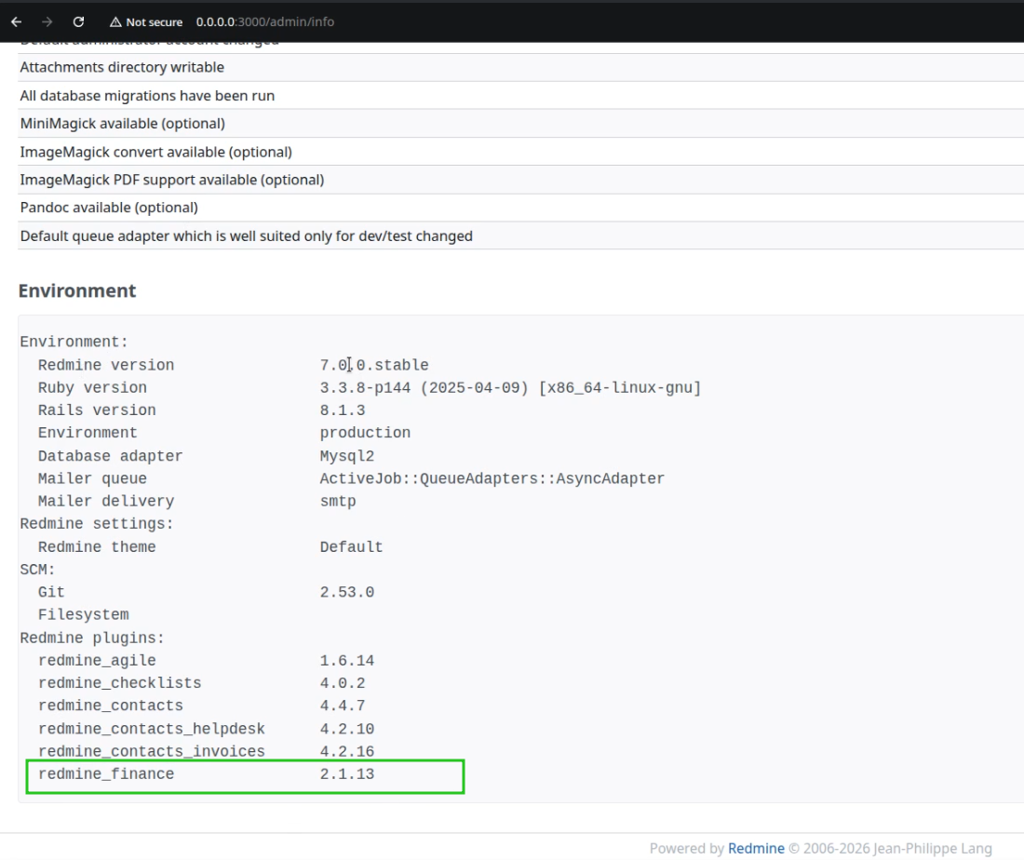1024x860 pixels.
Task: Click the Environment section heading
Action: (x=77, y=290)
